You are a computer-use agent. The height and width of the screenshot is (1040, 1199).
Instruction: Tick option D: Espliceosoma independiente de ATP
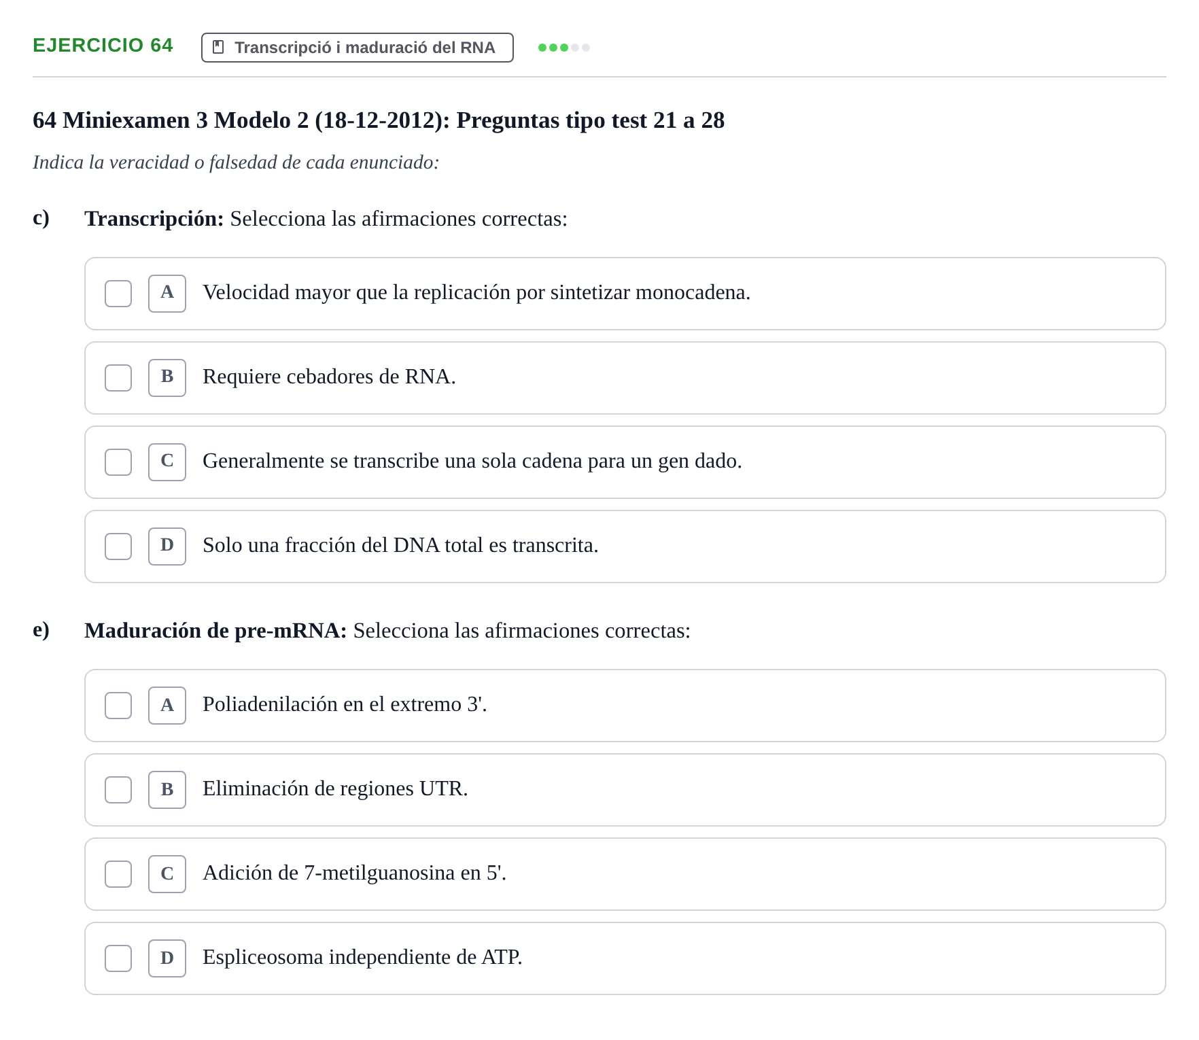118,958
